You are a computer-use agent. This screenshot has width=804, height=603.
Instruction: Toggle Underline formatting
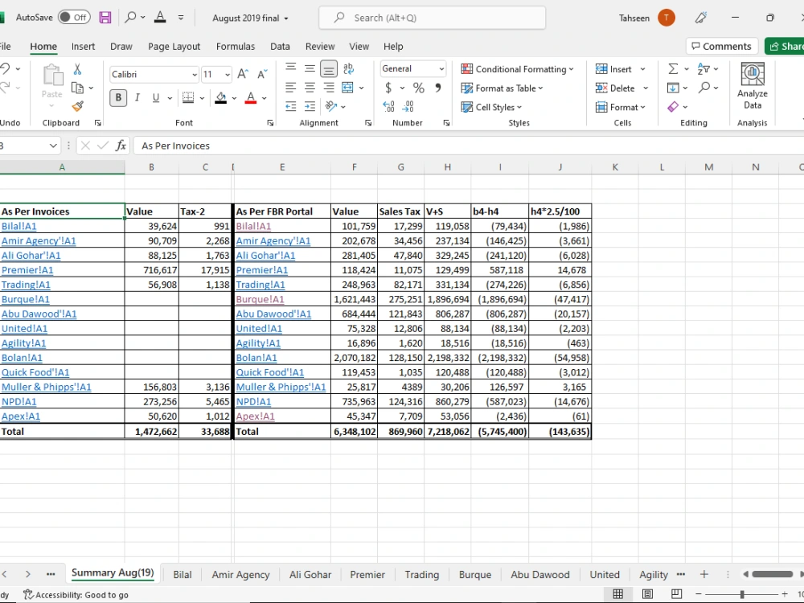coord(156,97)
